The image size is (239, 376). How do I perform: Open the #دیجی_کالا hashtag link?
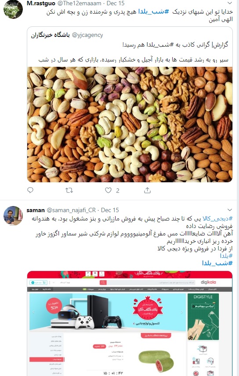[217, 218]
